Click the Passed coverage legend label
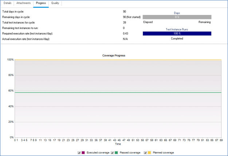 [130, 152]
